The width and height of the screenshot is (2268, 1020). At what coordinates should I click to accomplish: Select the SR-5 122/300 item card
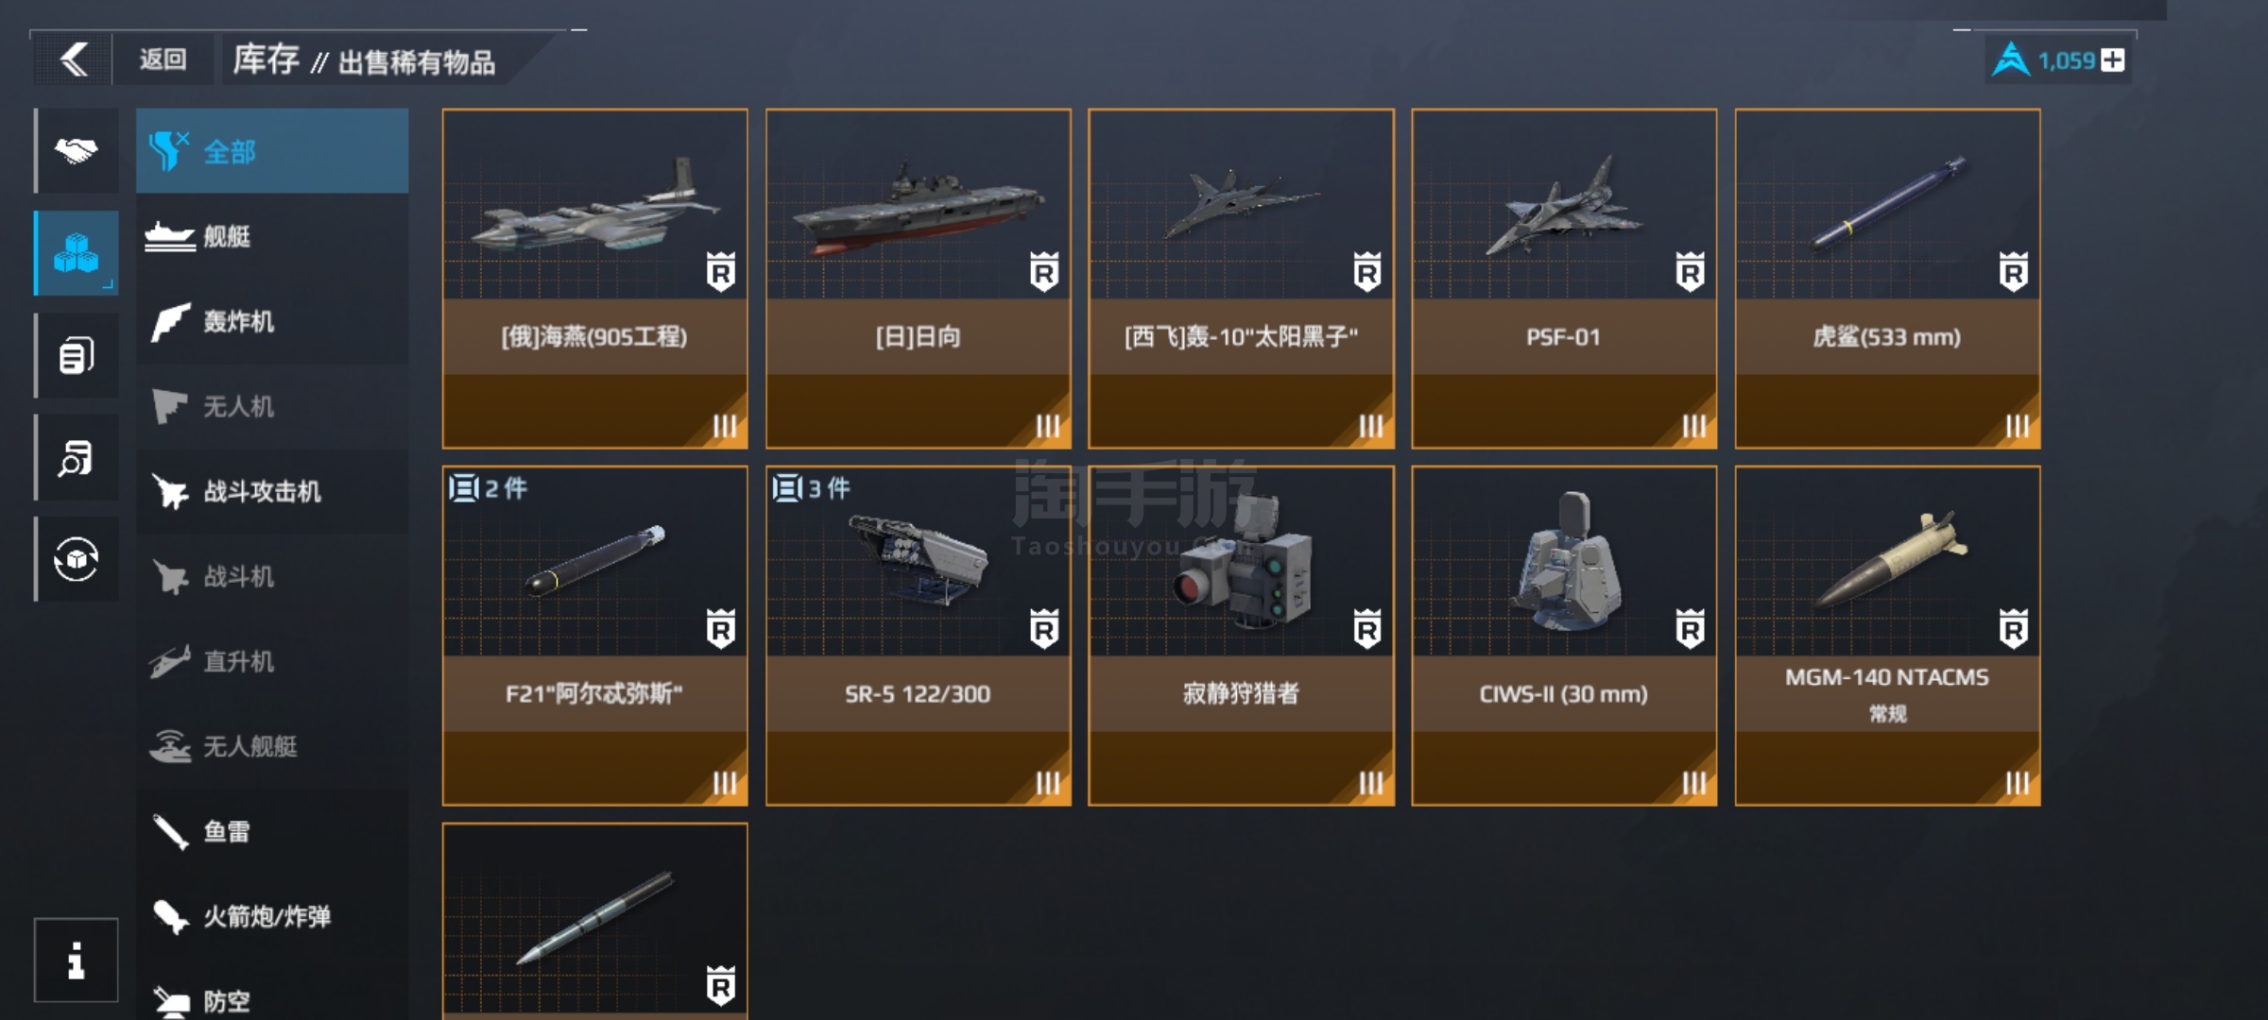pos(919,636)
